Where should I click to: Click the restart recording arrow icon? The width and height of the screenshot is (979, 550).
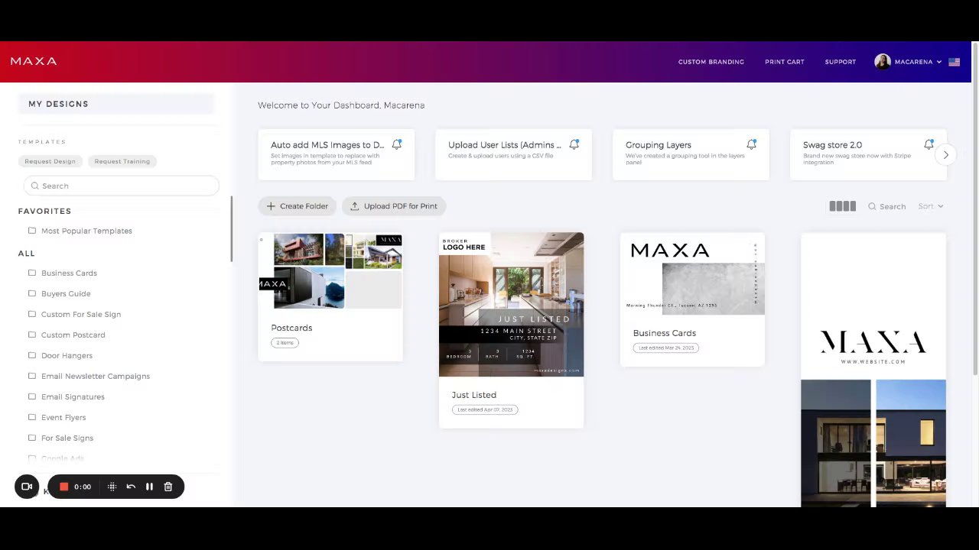click(131, 487)
